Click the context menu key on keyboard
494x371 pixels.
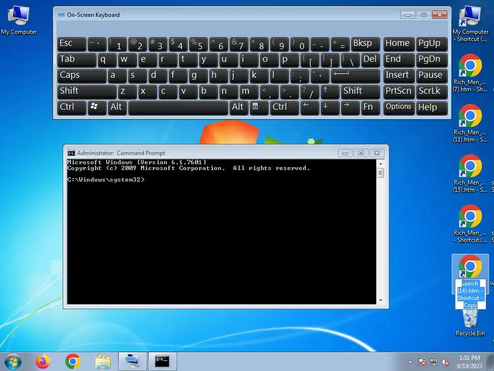coord(259,108)
